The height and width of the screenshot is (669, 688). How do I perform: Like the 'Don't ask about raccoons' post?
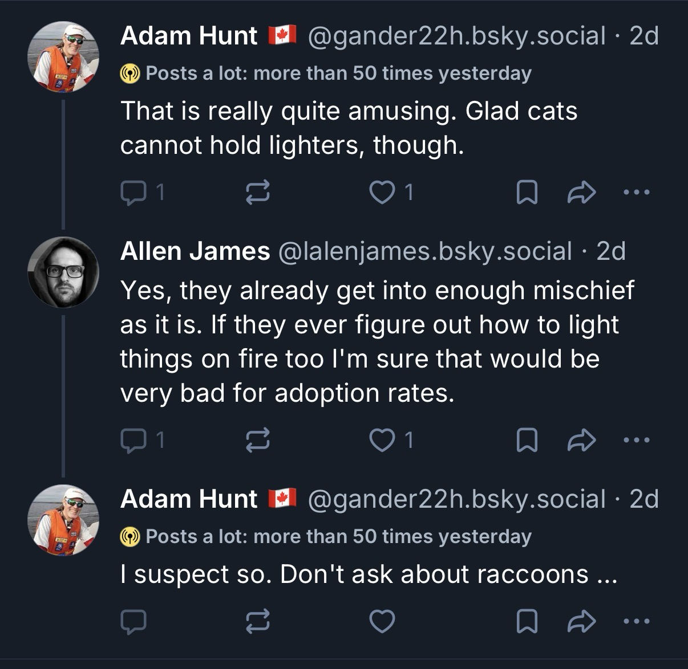point(382,621)
